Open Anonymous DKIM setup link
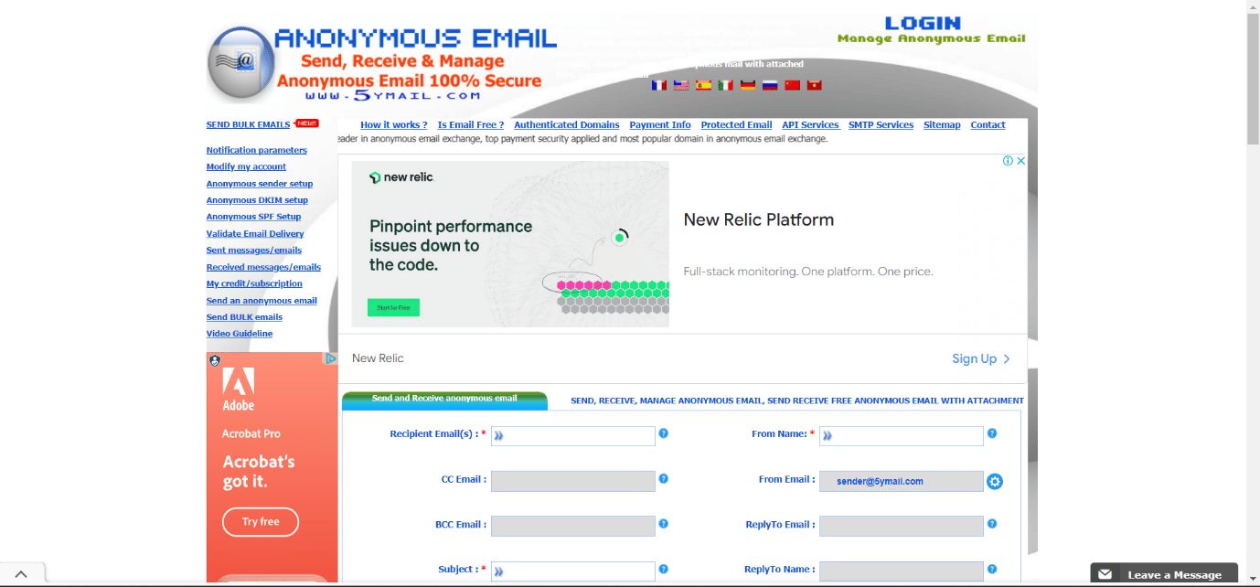Viewport: 1260px width, 587px height. point(257,200)
